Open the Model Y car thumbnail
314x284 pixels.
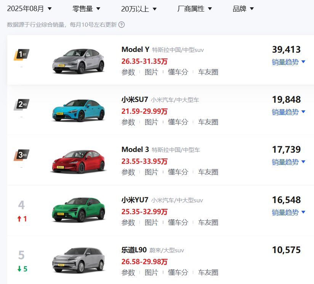pyautogui.click(x=78, y=61)
